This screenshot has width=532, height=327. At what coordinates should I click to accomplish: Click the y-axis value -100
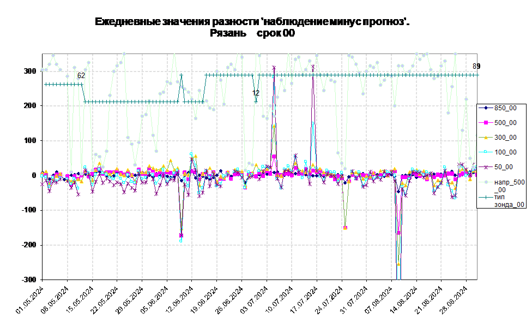click(28, 210)
